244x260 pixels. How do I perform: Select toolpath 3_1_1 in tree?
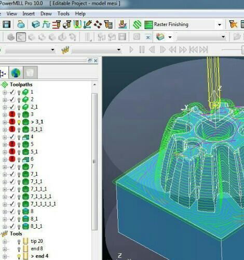[36, 129]
